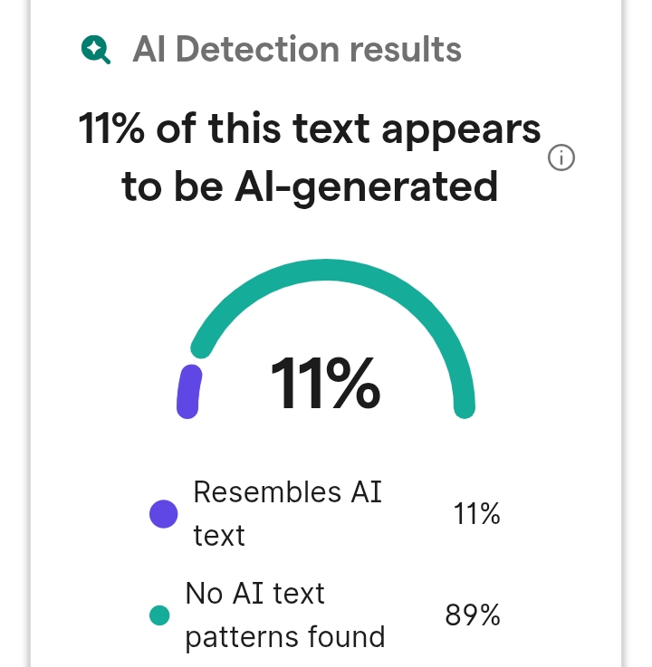
Task: Click the 11% value in the legend
Action: pyautogui.click(x=476, y=514)
